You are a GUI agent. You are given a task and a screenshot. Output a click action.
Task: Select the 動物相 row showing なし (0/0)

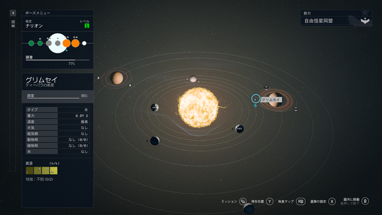[57, 140]
